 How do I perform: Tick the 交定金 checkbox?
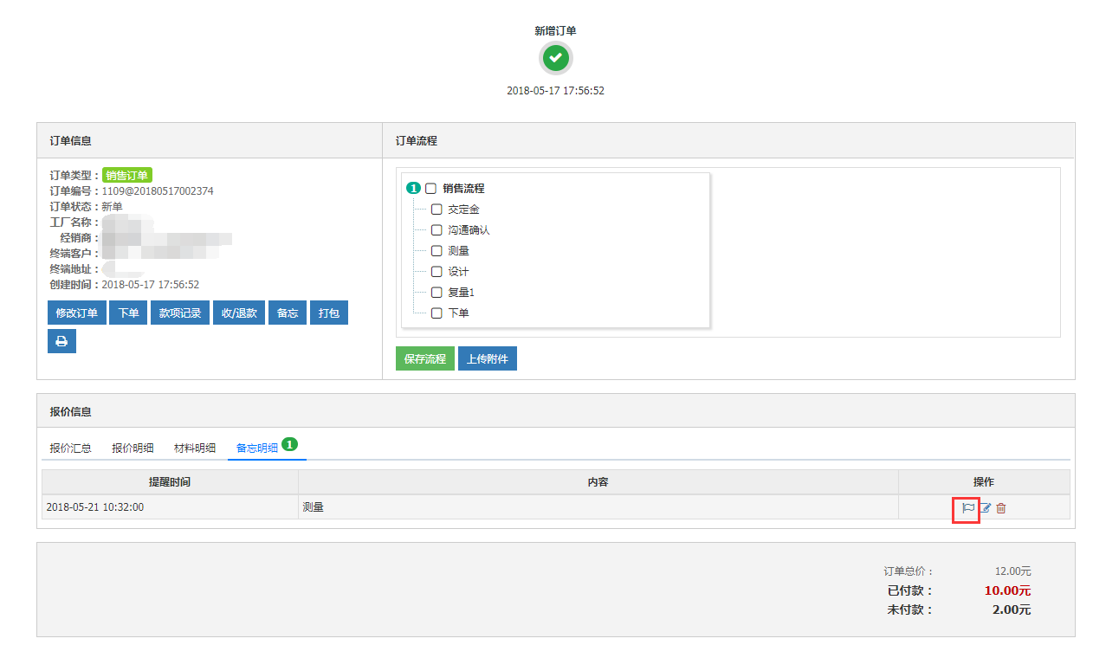coord(437,209)
